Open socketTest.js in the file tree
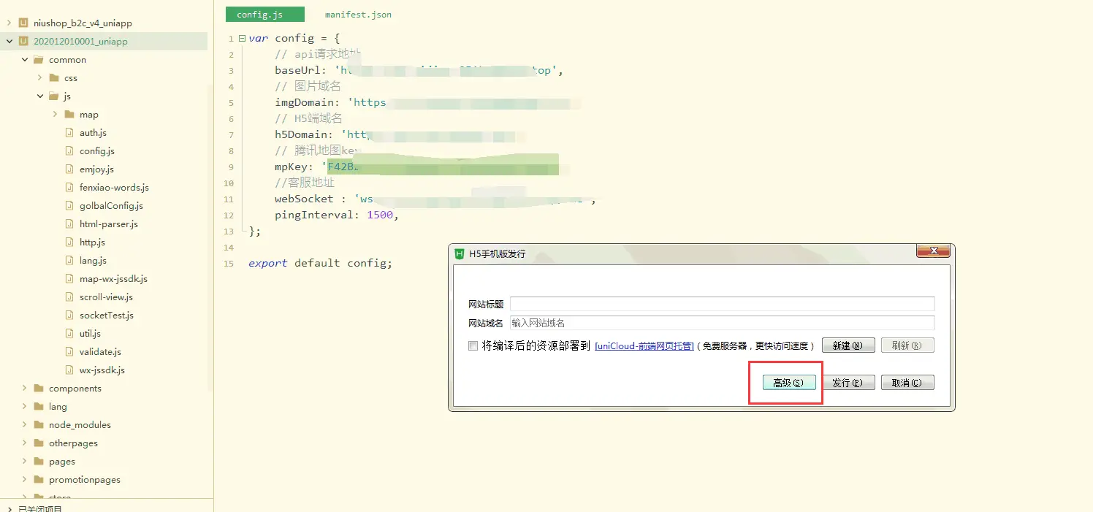The image size is (1093, 512). click(x=106, y=316)
